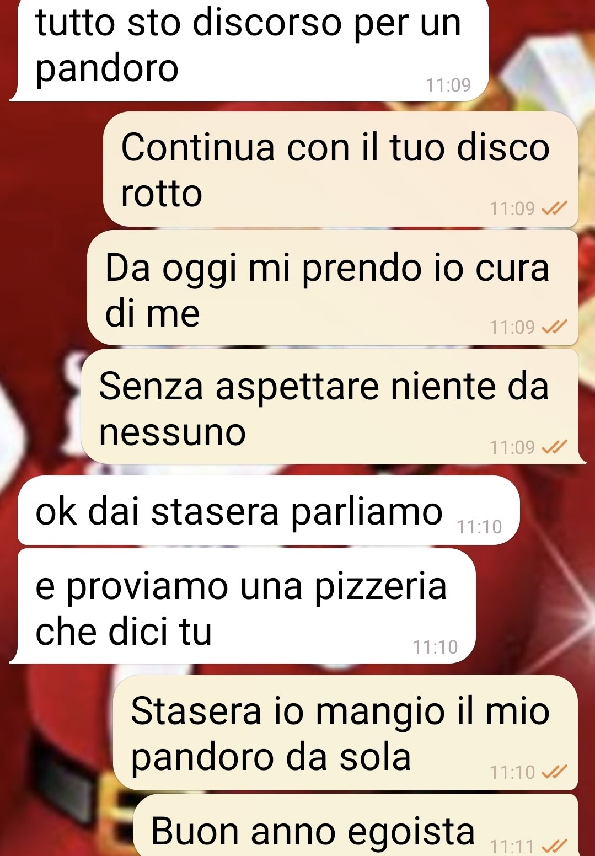Tap the message 'Da oggi mi prendo io cura di me'
The image size is (595, 856).
(x=333, y=288)
